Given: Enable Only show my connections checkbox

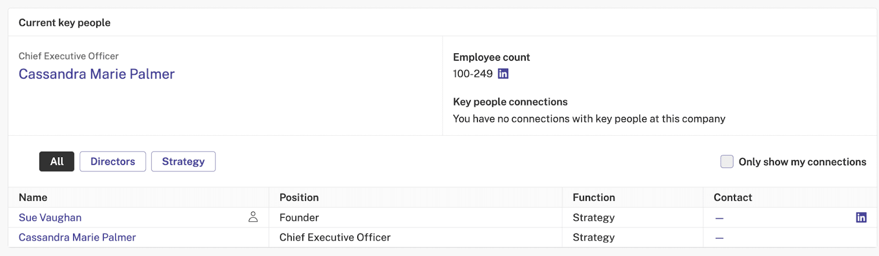Looking at the screenshot, I should pos(727,162).
